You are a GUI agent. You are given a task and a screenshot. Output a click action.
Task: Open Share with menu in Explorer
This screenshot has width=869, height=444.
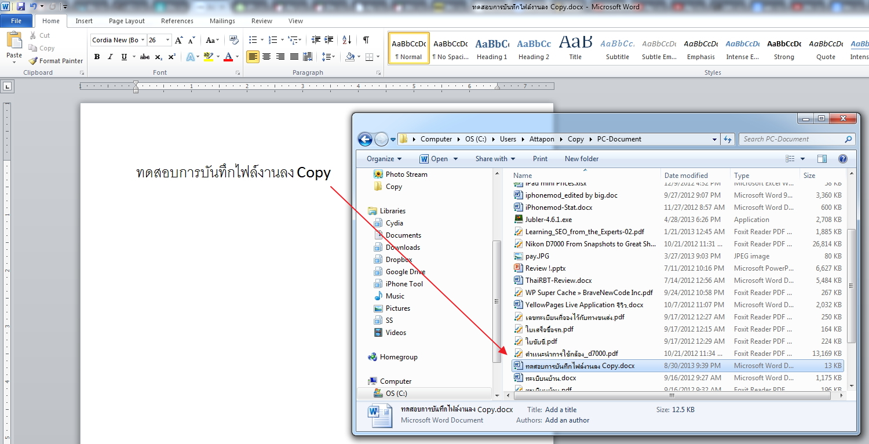[495, 159]
